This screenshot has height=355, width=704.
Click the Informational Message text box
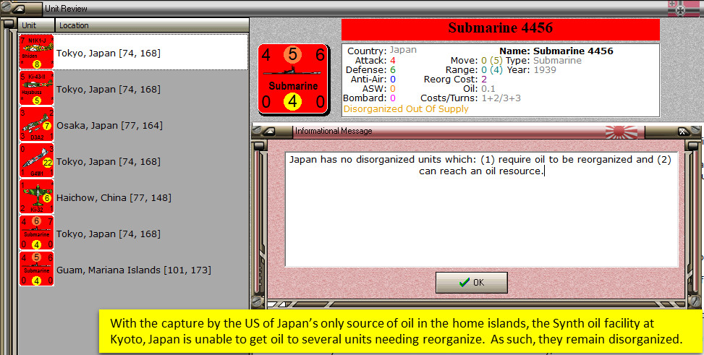(x=481, y=209)
